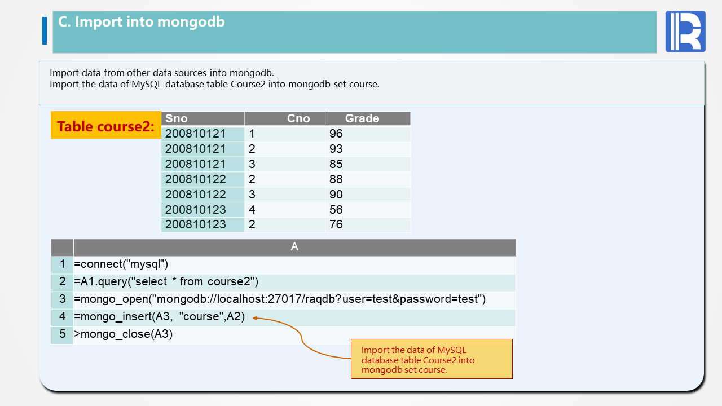722x406 pixels.
Task: Click the >mongo_close(A3) cell
Action: [294, 334]
